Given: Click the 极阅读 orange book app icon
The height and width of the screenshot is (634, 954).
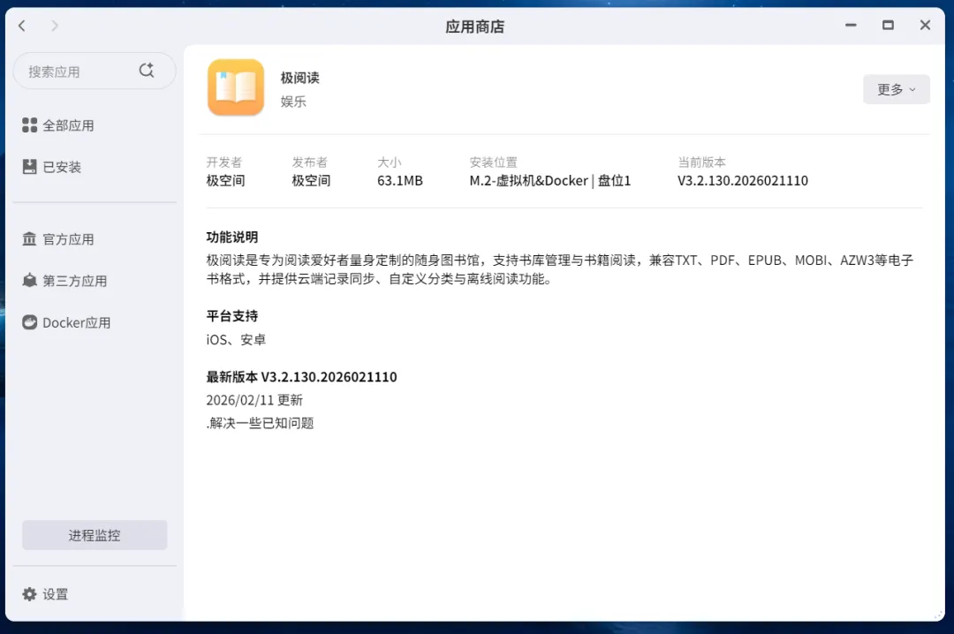Looking at the screenshot, I should [236, 87].
